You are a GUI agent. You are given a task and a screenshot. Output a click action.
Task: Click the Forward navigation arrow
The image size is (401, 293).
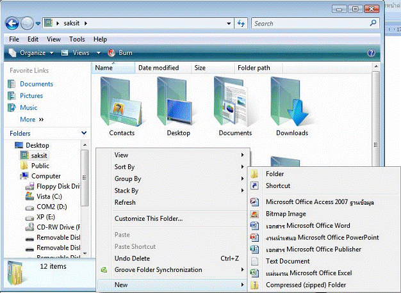pyautogui.click(x=27, y=23)
